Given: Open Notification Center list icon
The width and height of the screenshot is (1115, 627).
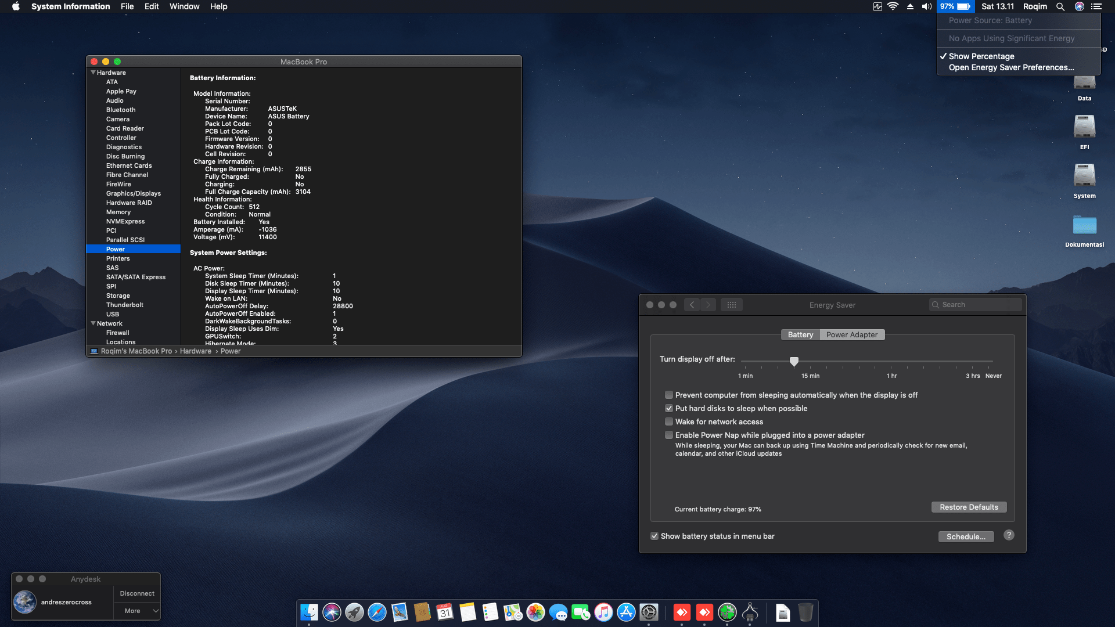Looking at the screenshot, I should point(1096,6).
